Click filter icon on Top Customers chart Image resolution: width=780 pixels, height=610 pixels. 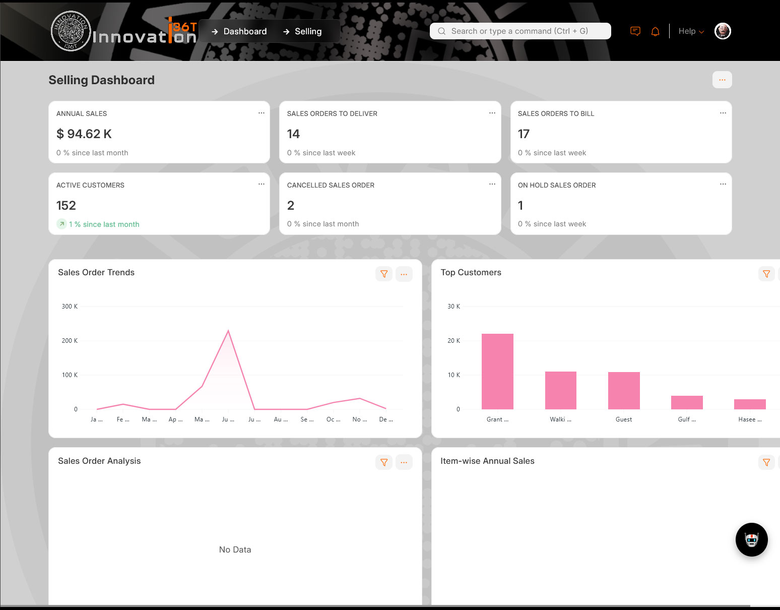tap(766, 274)
